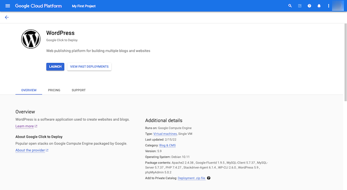Click View Past Deployments button
This screenshot has width=347, height=190.
coord(89,67)
